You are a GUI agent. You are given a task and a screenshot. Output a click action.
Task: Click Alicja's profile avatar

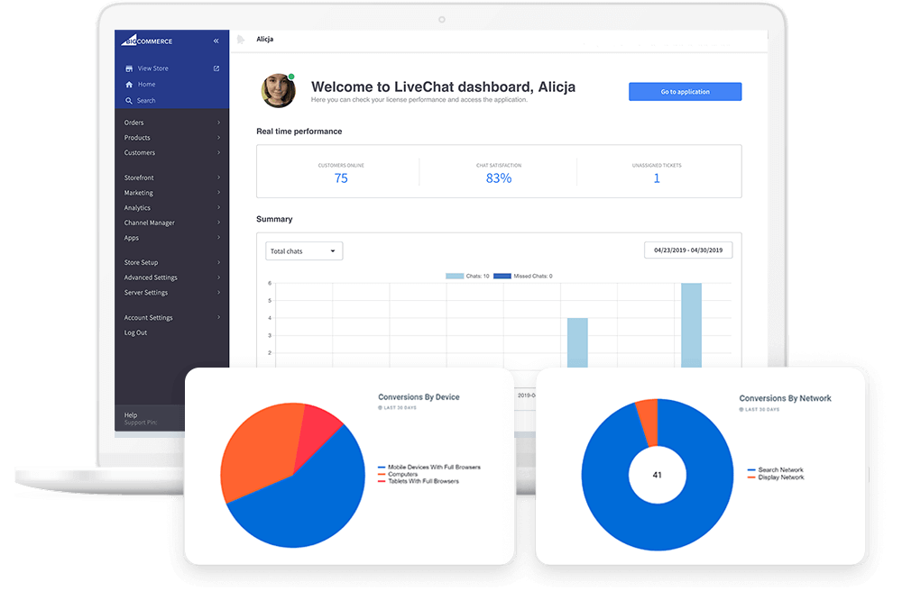[279, 91]
